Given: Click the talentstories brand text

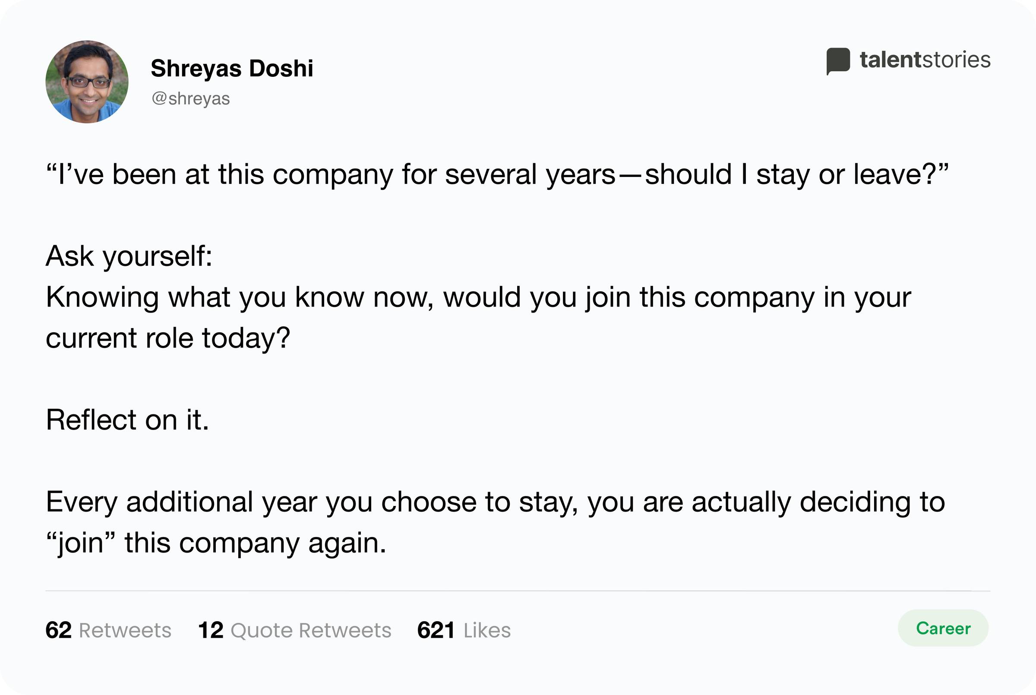Looking at the screenshot, I should point(925,60).
